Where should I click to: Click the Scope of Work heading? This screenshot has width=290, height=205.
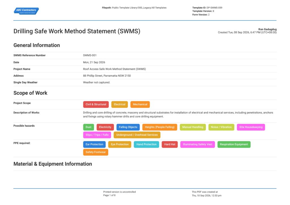click(30, 93)
